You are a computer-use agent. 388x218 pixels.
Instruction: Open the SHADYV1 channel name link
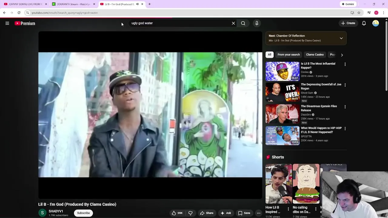click(x=56, y=211)
